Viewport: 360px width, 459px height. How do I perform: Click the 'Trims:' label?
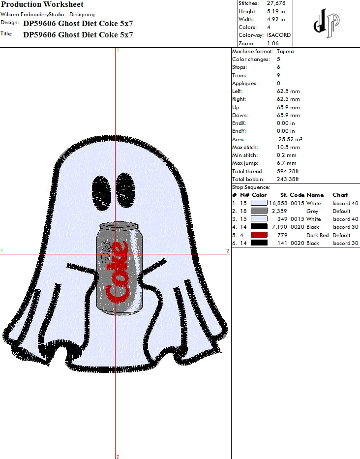pyautogui.click(x=240, y=76)
